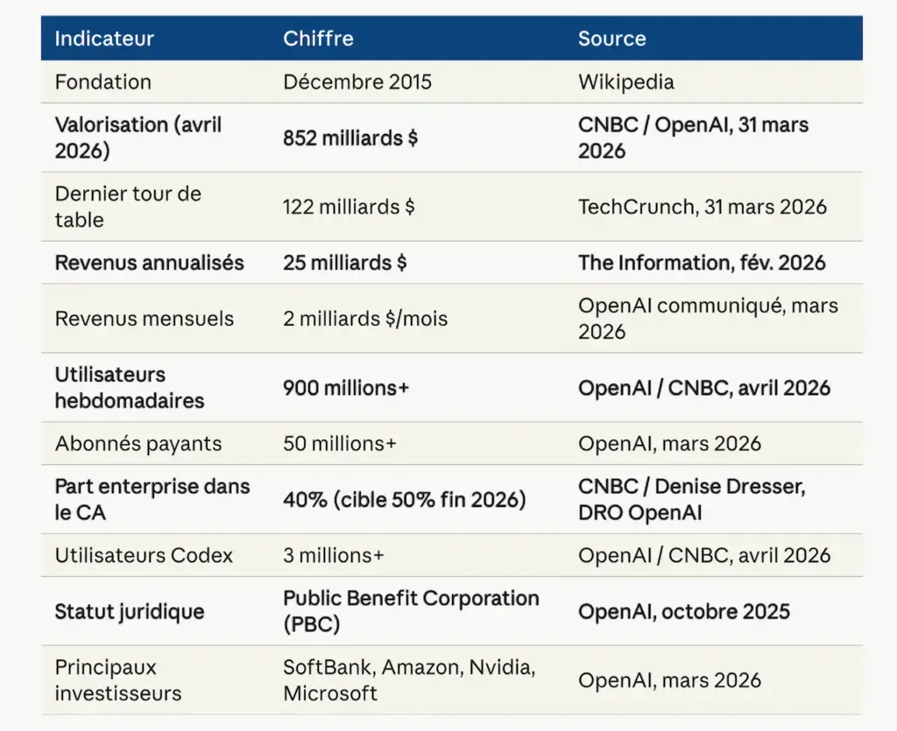
Task: Click the "TechCrunch, 31 mars 2026" source
Action: [702, 207]
